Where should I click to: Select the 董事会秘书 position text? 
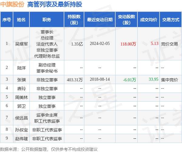click(47, 71)
